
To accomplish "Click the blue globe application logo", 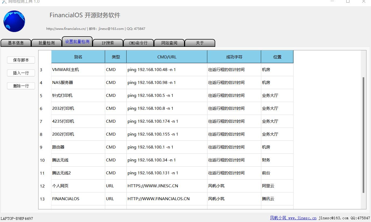I will 14,21.
